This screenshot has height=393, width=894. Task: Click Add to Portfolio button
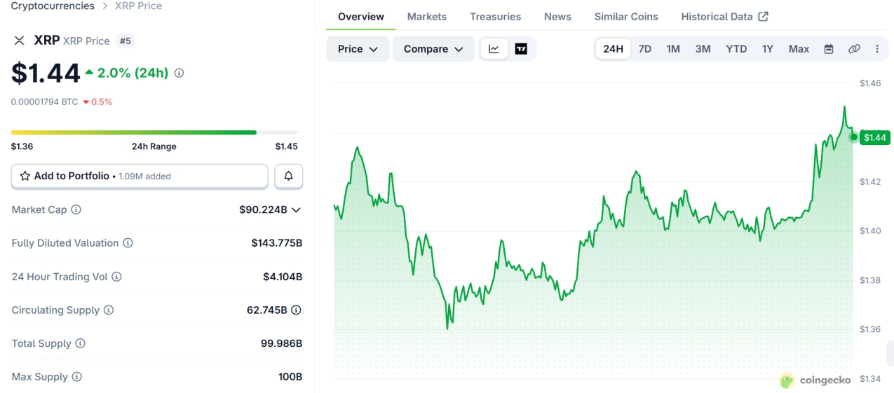[140, 176]
